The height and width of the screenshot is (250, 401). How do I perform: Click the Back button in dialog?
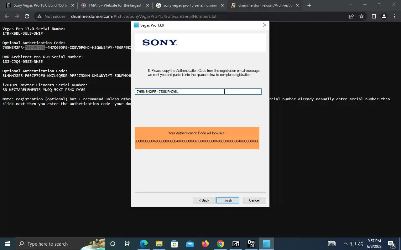pos(204,200)
